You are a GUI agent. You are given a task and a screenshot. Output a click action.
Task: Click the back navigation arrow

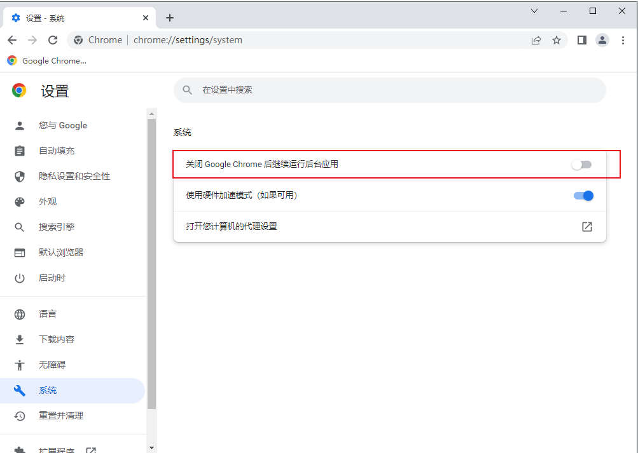tap(12, 40)
